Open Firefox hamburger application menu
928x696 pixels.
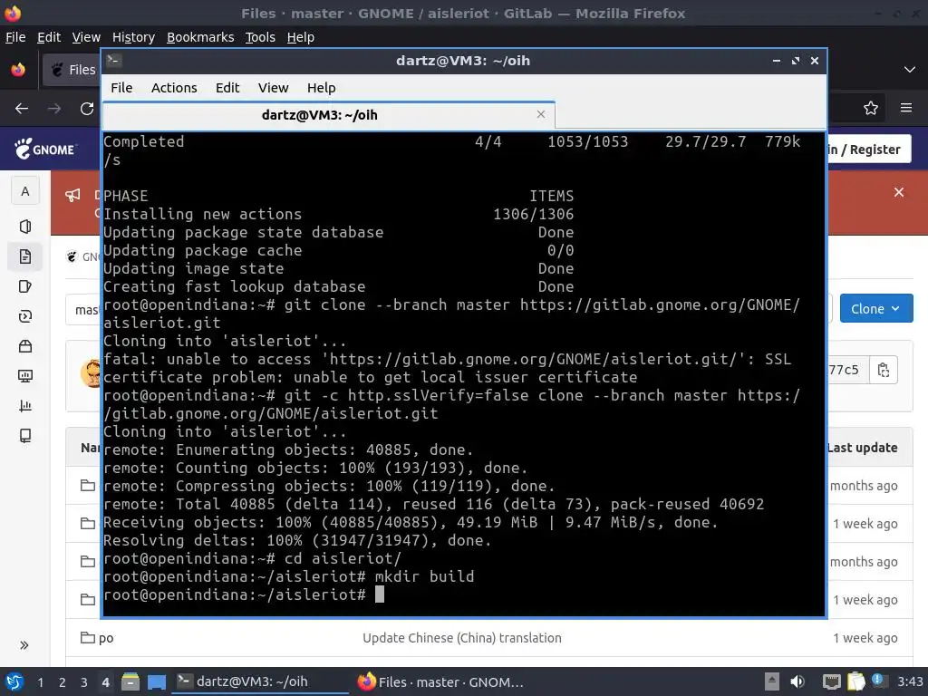[x=906, y=109]
